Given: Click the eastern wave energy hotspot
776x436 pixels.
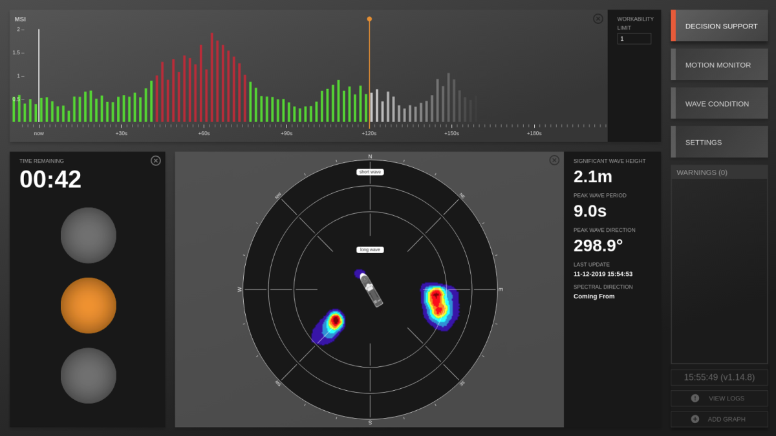Looking at the screenshot, I should point(438,302).
